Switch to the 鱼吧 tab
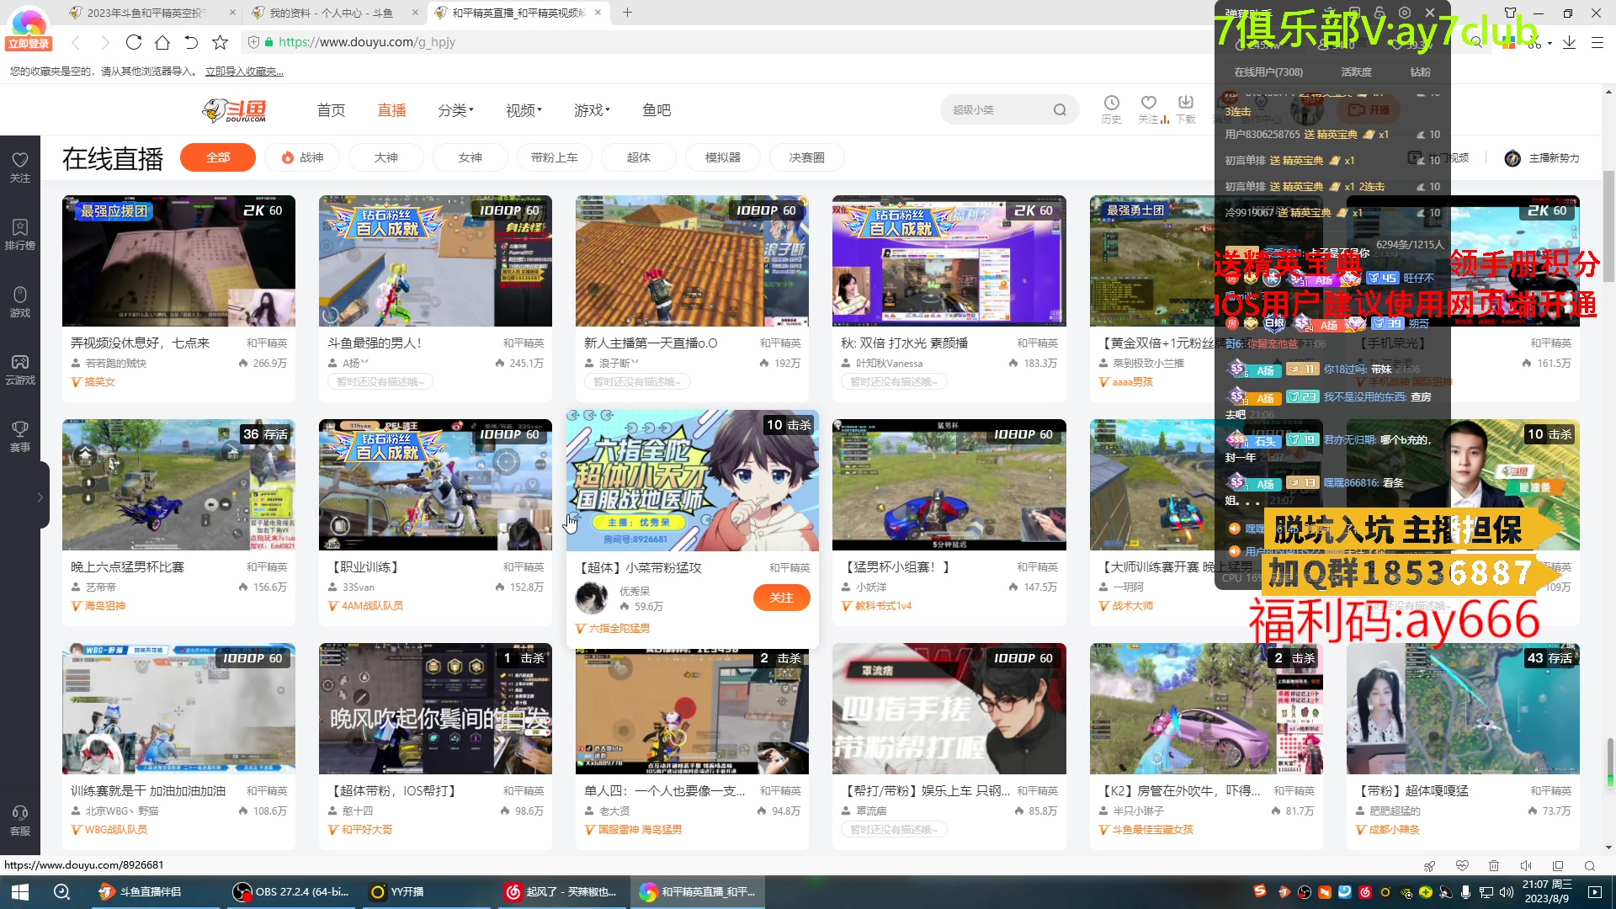 click(656, 109)
